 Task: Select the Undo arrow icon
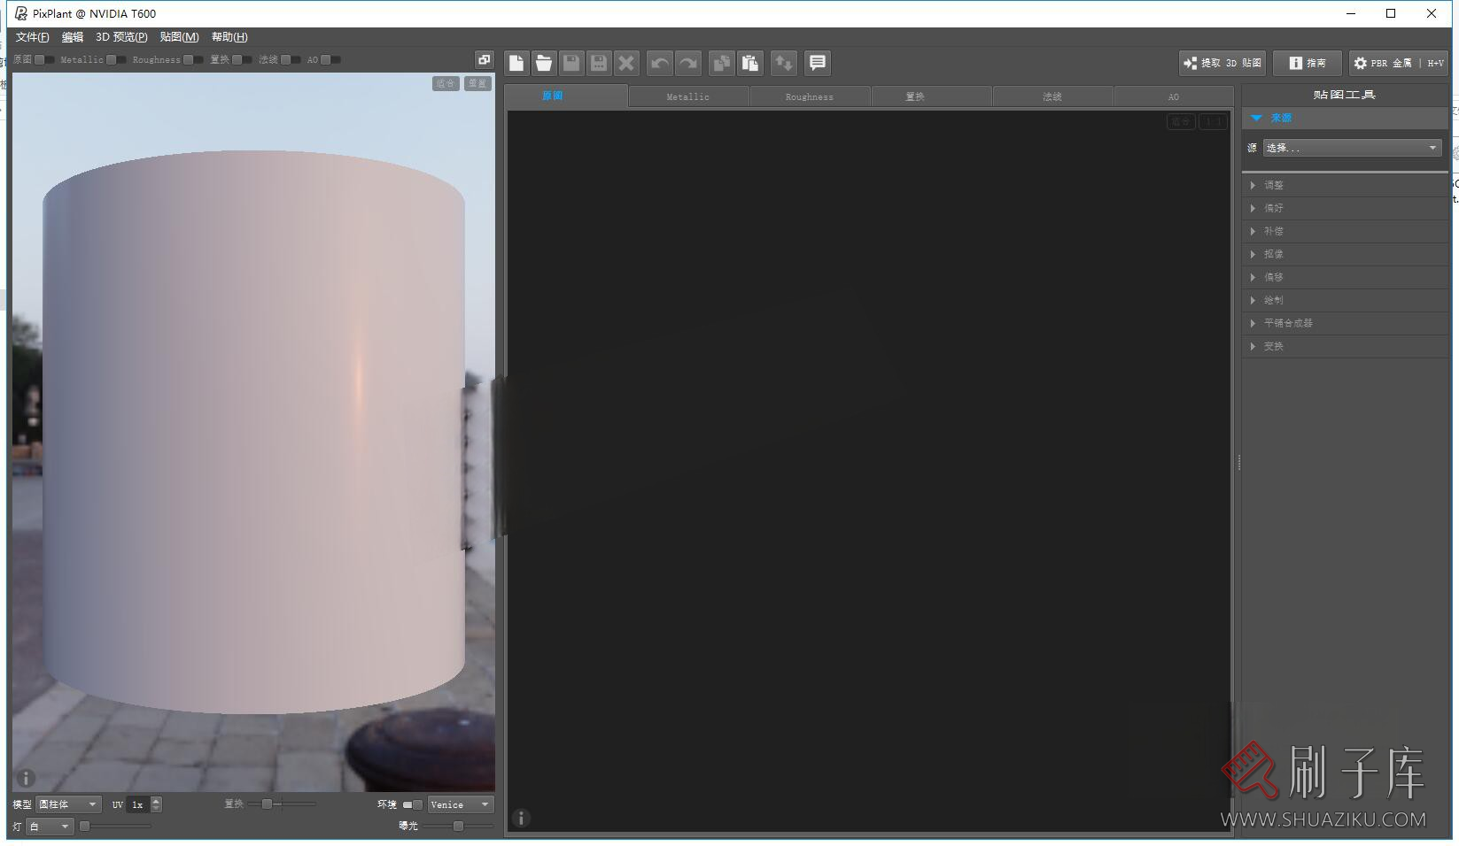[x=660, y=63]
